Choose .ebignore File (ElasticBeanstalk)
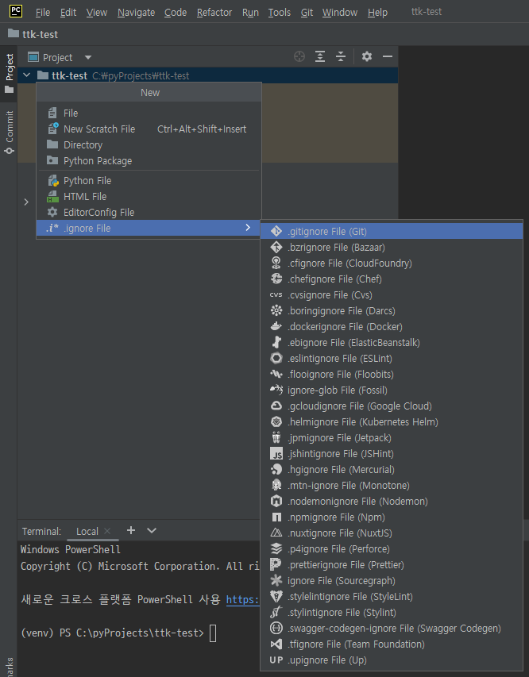The width and height of the screenshot is (529, 677). pyautogui.click(x=392, y=343)
